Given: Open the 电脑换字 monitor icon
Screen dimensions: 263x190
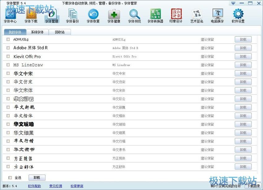Looking at the screenshot, I should (218, 15).
